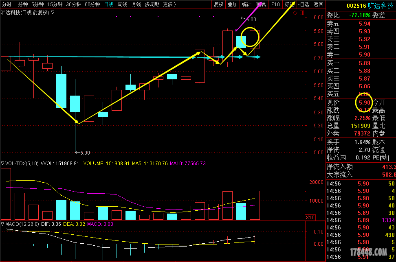Click the 统计 statistics button

(246, 4)
